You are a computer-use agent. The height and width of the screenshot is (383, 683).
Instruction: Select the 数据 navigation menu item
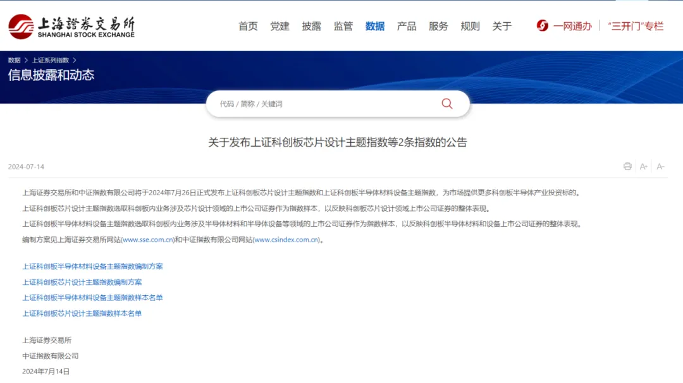tap(374, 26)
